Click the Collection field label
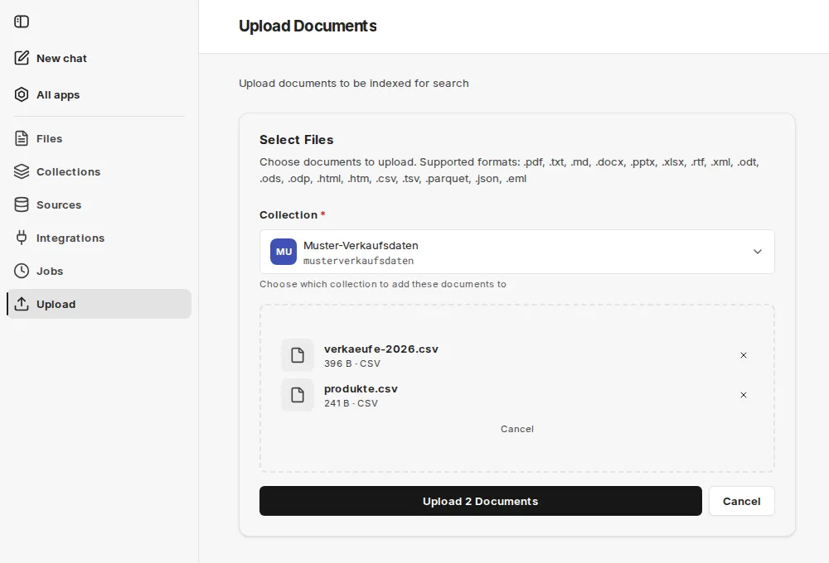 pos(288,215)
